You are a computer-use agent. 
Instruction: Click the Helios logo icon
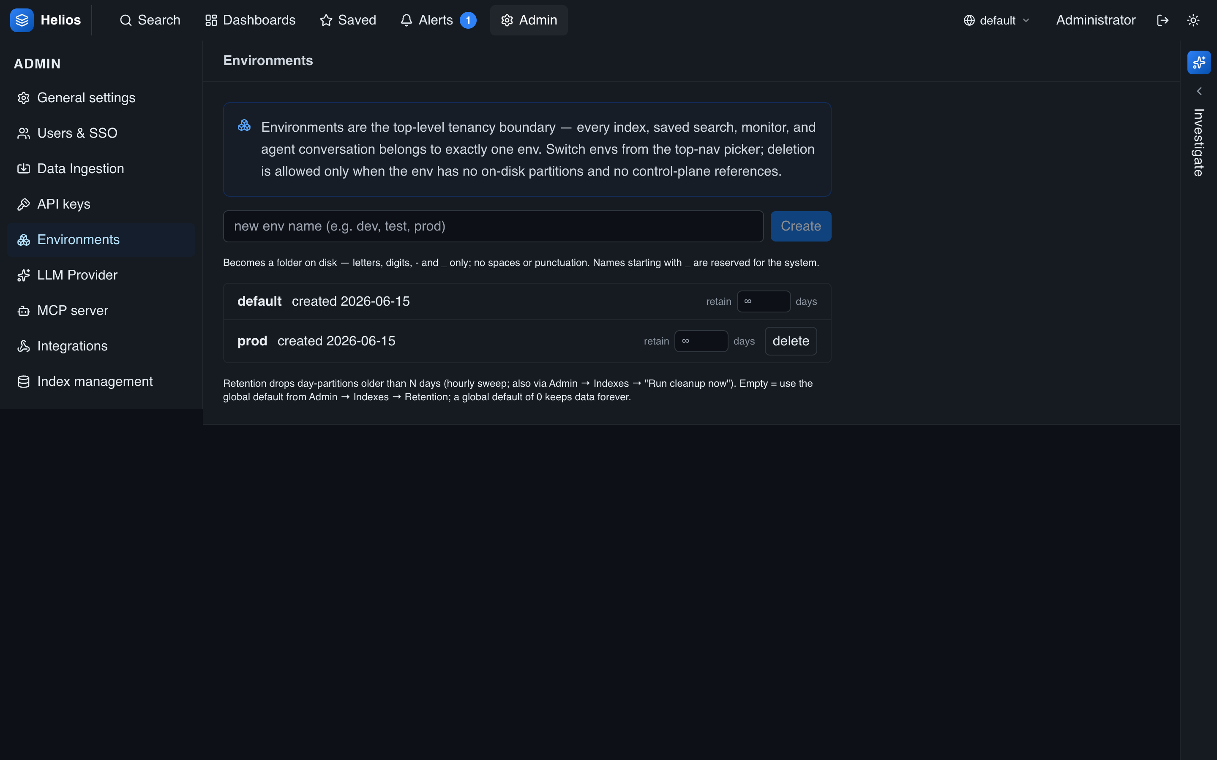tap(22, 20)
